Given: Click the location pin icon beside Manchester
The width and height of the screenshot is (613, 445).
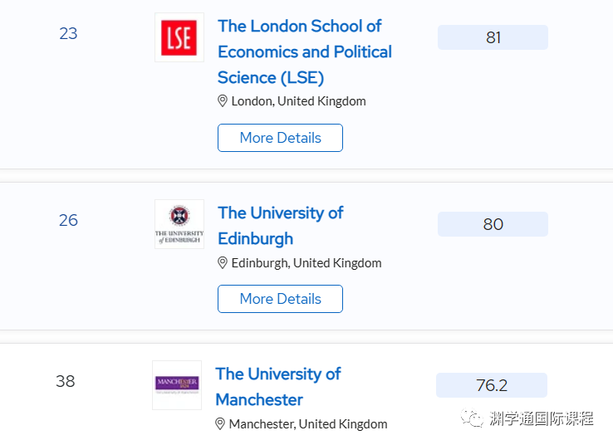Looking at the screenshot, I should coord(220,424).
